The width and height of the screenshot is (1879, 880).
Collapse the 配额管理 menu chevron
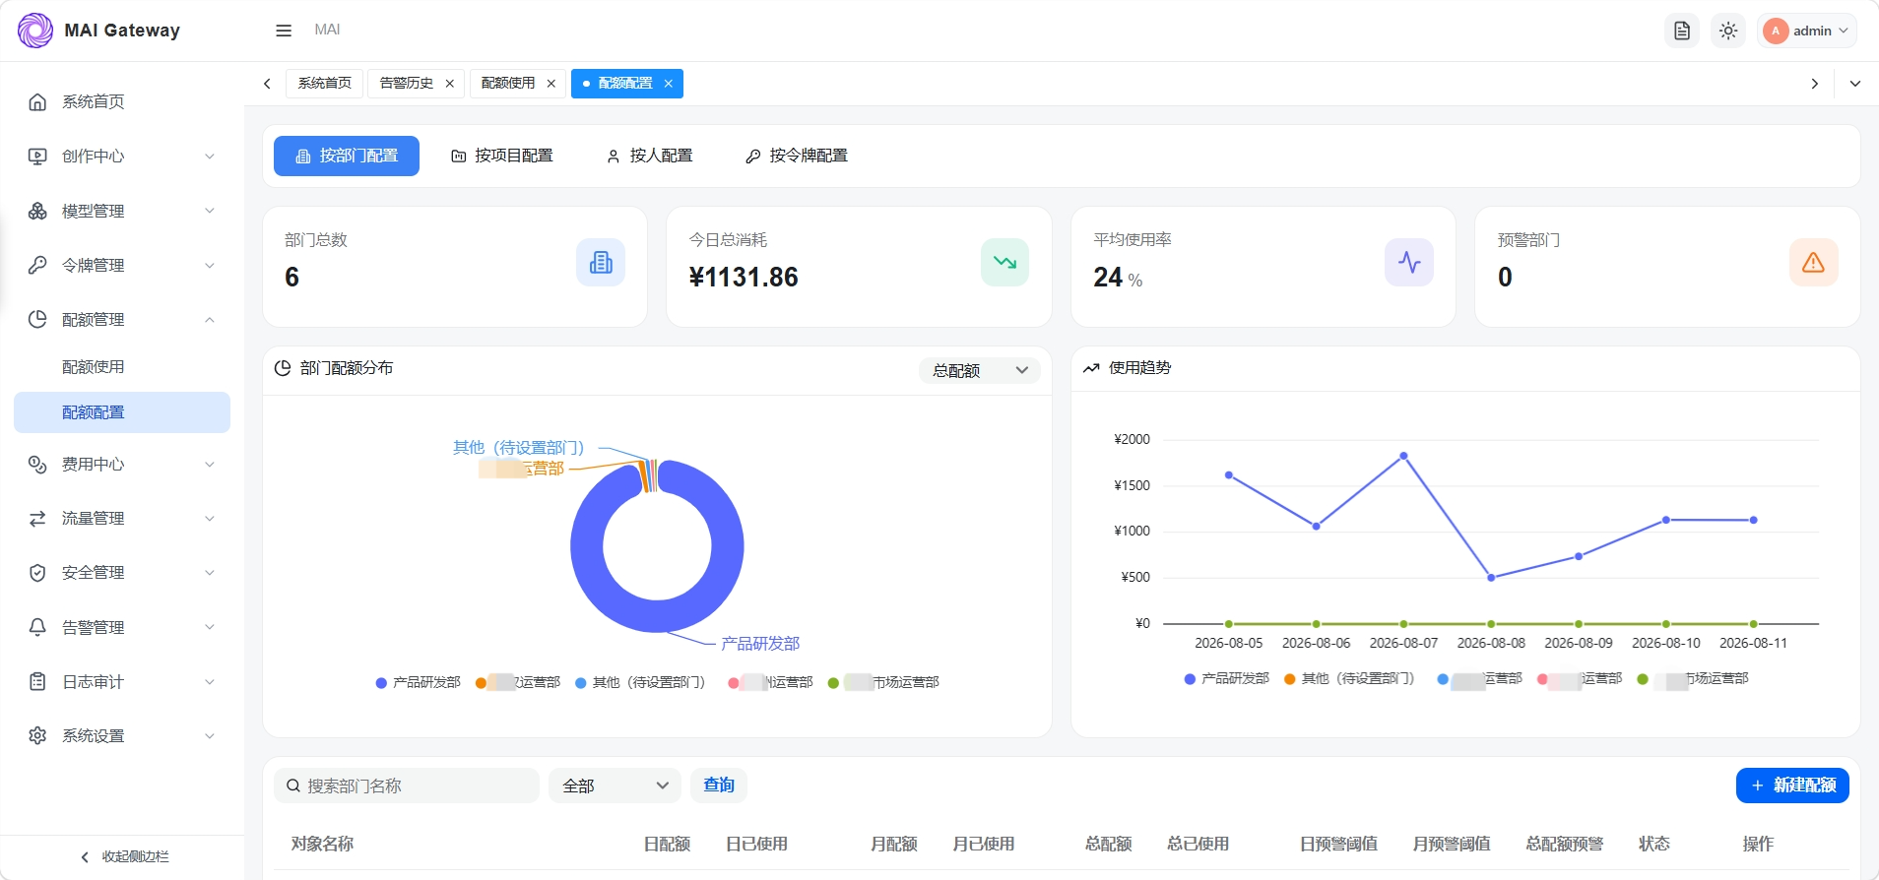(210, 319)
